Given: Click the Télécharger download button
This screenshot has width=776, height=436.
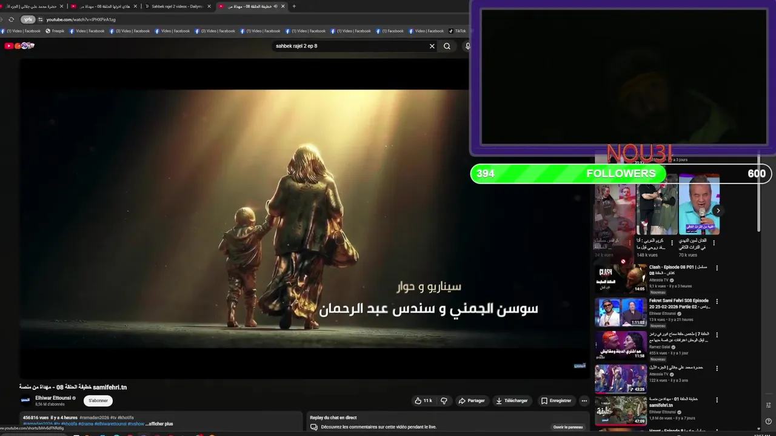Looking at the screenshot, I should pos(512,401).
